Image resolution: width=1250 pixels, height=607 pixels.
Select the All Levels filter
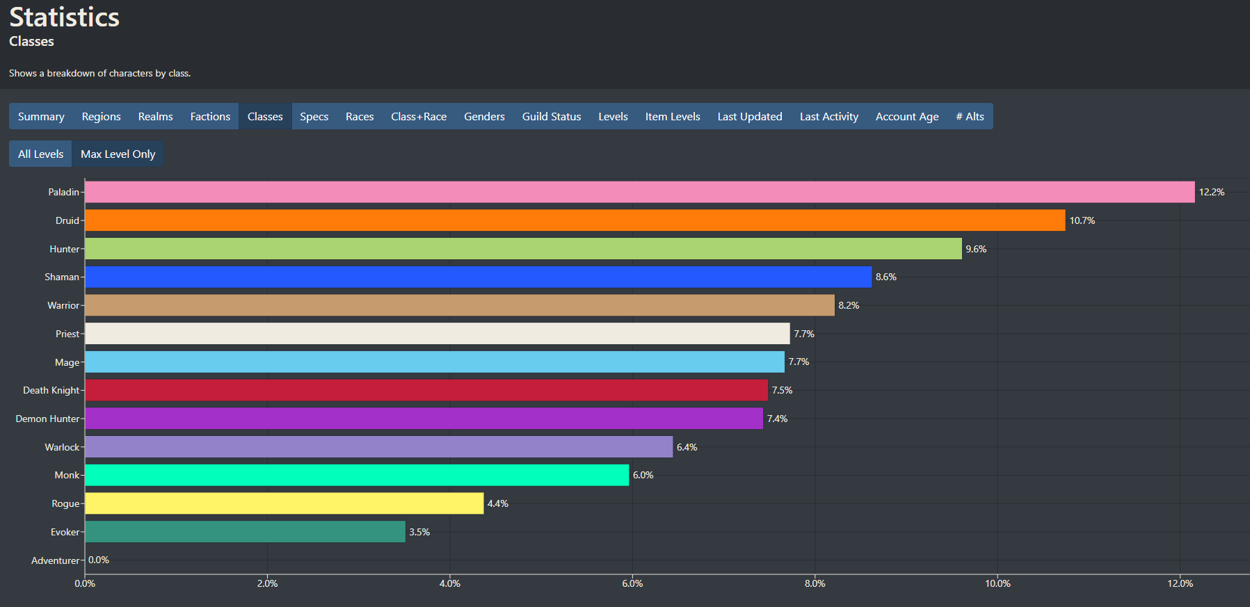(40, 154)
